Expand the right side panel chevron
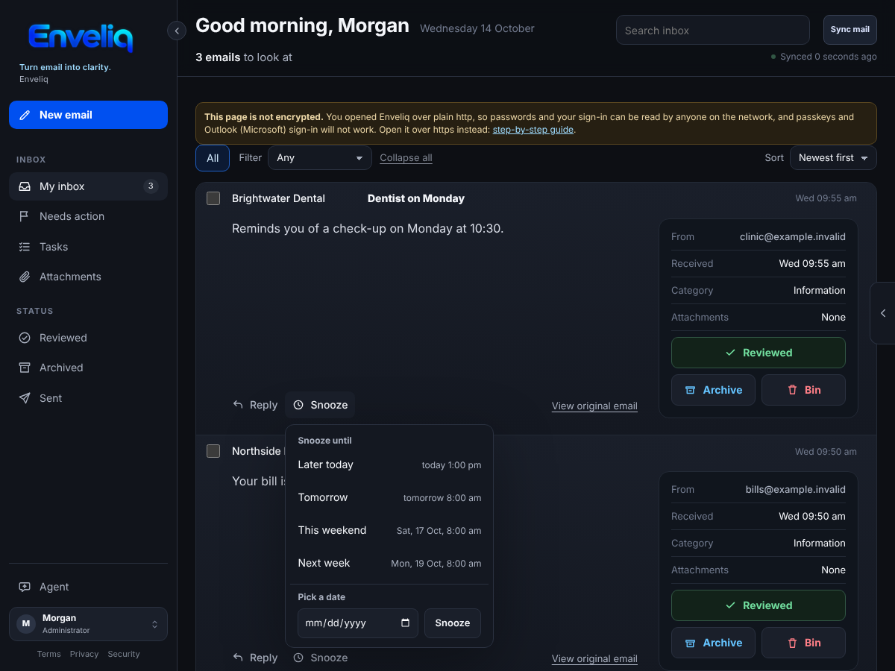This screenshot has height=671, width=895. (x=883, y=313)
